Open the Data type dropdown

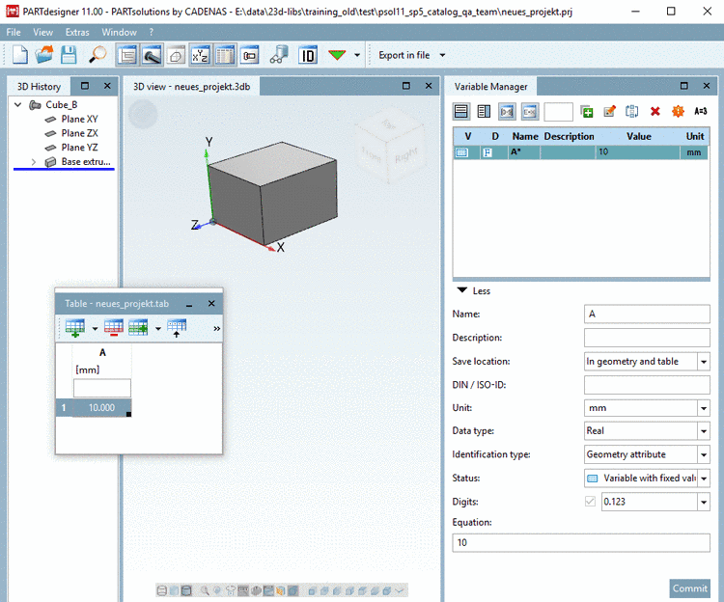click(x=703, y=431)
